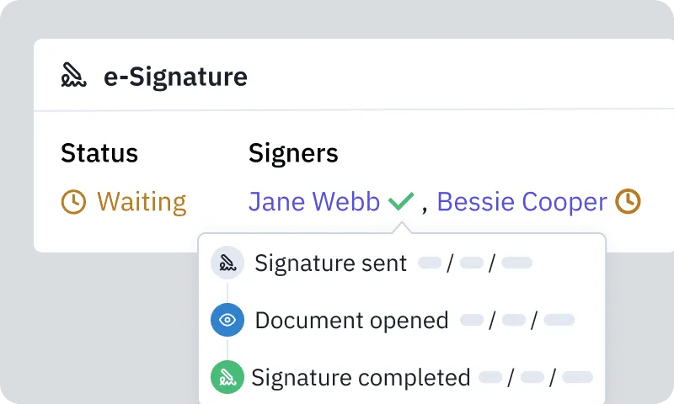Select the Document opened timeline entry

click(393, 321)
